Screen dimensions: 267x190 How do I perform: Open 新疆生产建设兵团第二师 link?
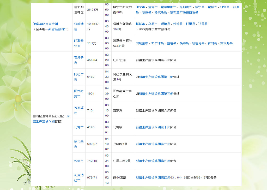(153, 144)
